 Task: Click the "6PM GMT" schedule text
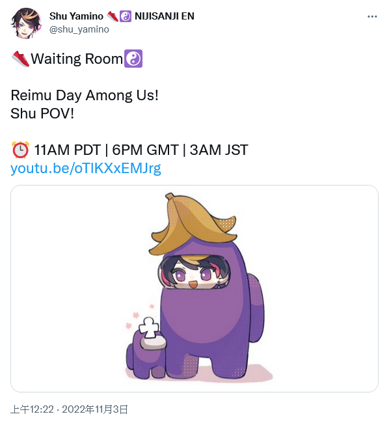click(x=145, y=150)
